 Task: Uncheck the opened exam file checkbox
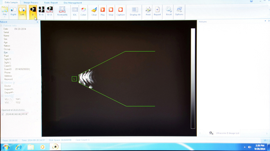click(x=3, y=114)
